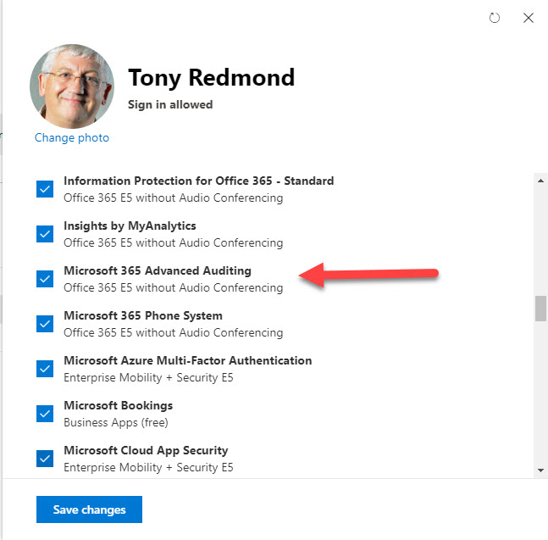This screenshot has height=540, width=548.
Task: Click Enterprise Mobility + Security E5 under Multi-Factor Authentication
Action: point(148,378)
